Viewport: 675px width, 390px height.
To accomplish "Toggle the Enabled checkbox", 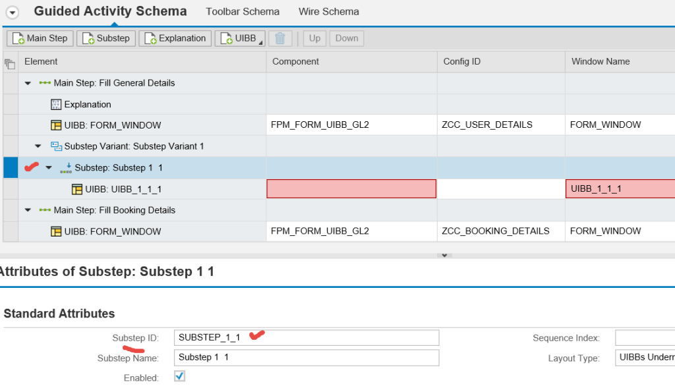I will 179,377.
